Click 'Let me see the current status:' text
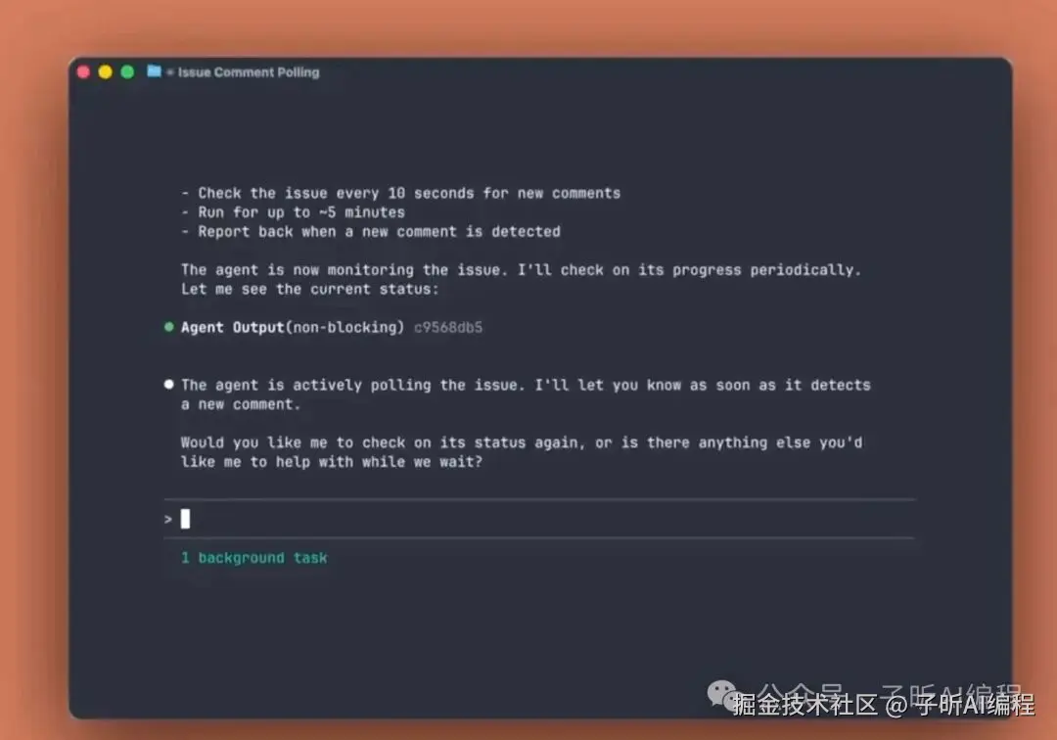The height and width of the screenshot is (740, 1057). coord(310,289)
